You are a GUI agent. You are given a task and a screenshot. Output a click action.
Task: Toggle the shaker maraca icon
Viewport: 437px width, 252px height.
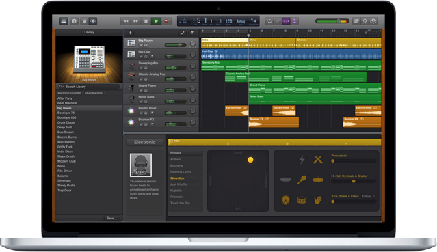click(x=302, y=180)
